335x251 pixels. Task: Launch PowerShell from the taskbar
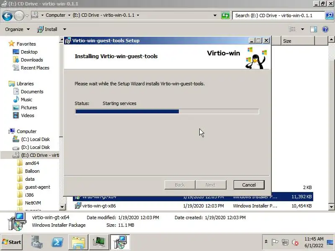click(x=57, y=242)
